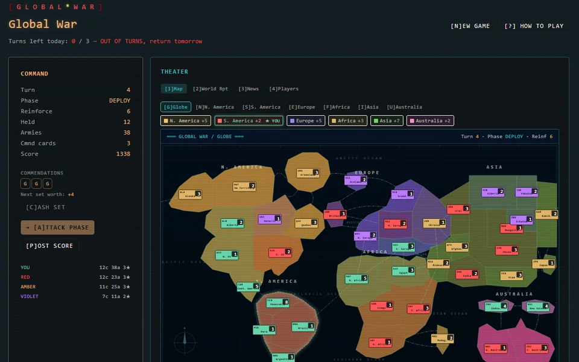Select the Kamch. territory marker
579x362 pixels.
click(546, 214)
